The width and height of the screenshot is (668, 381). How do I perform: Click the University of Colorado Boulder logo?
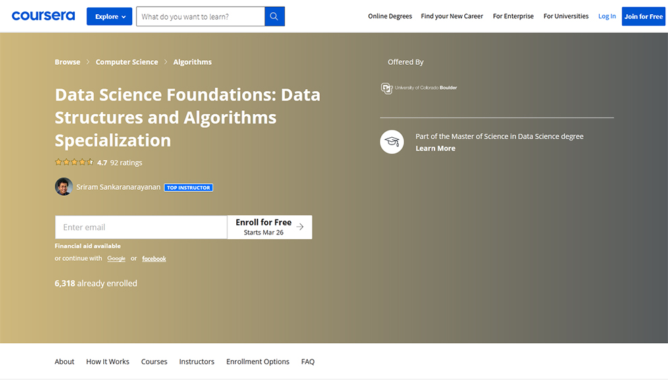tap(419, 88)
